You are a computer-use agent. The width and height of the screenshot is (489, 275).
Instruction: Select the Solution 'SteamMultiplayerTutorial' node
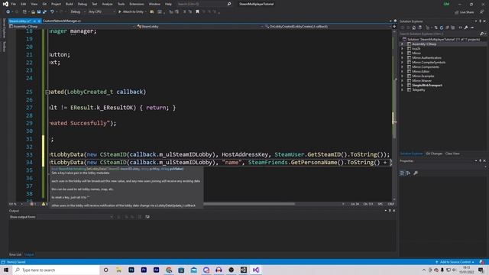441,39
